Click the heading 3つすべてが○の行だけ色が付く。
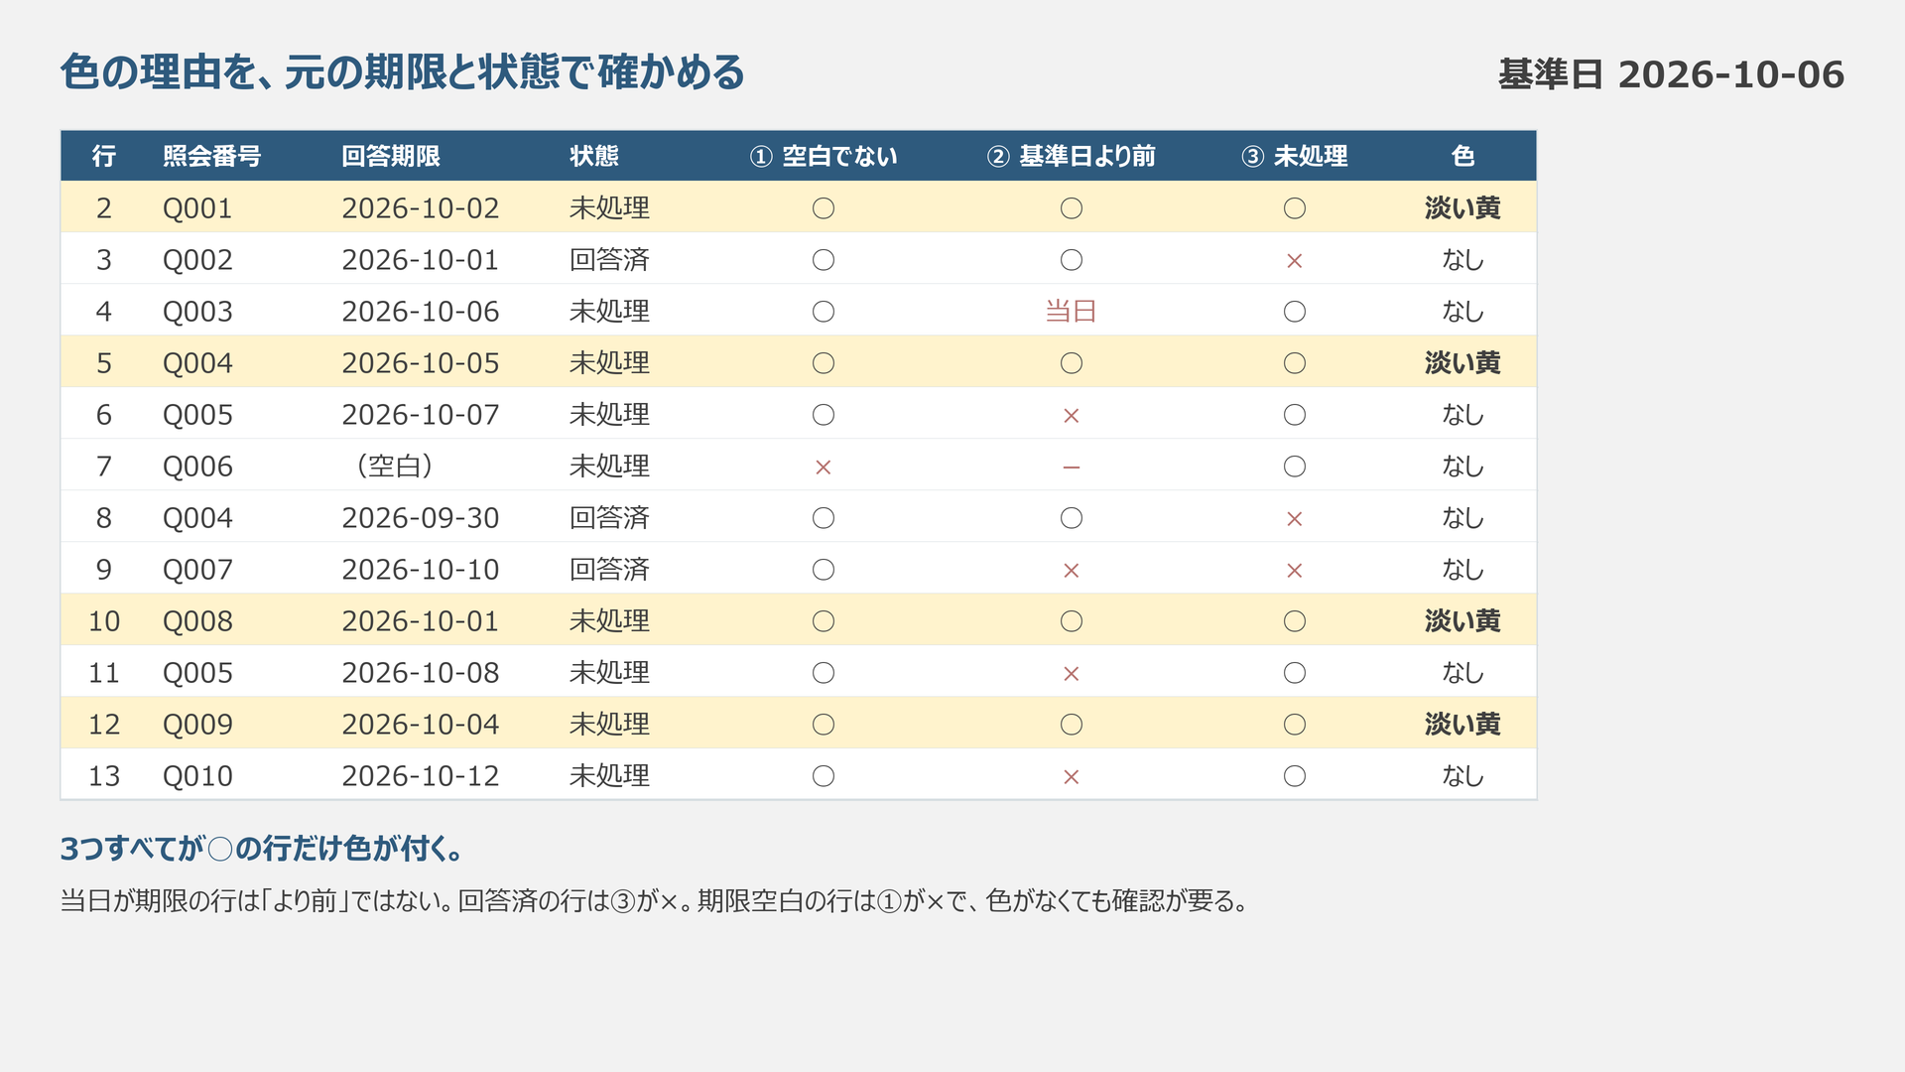Image resolution: width=1905 pixels, height=1072 pixels. [263, 849]
